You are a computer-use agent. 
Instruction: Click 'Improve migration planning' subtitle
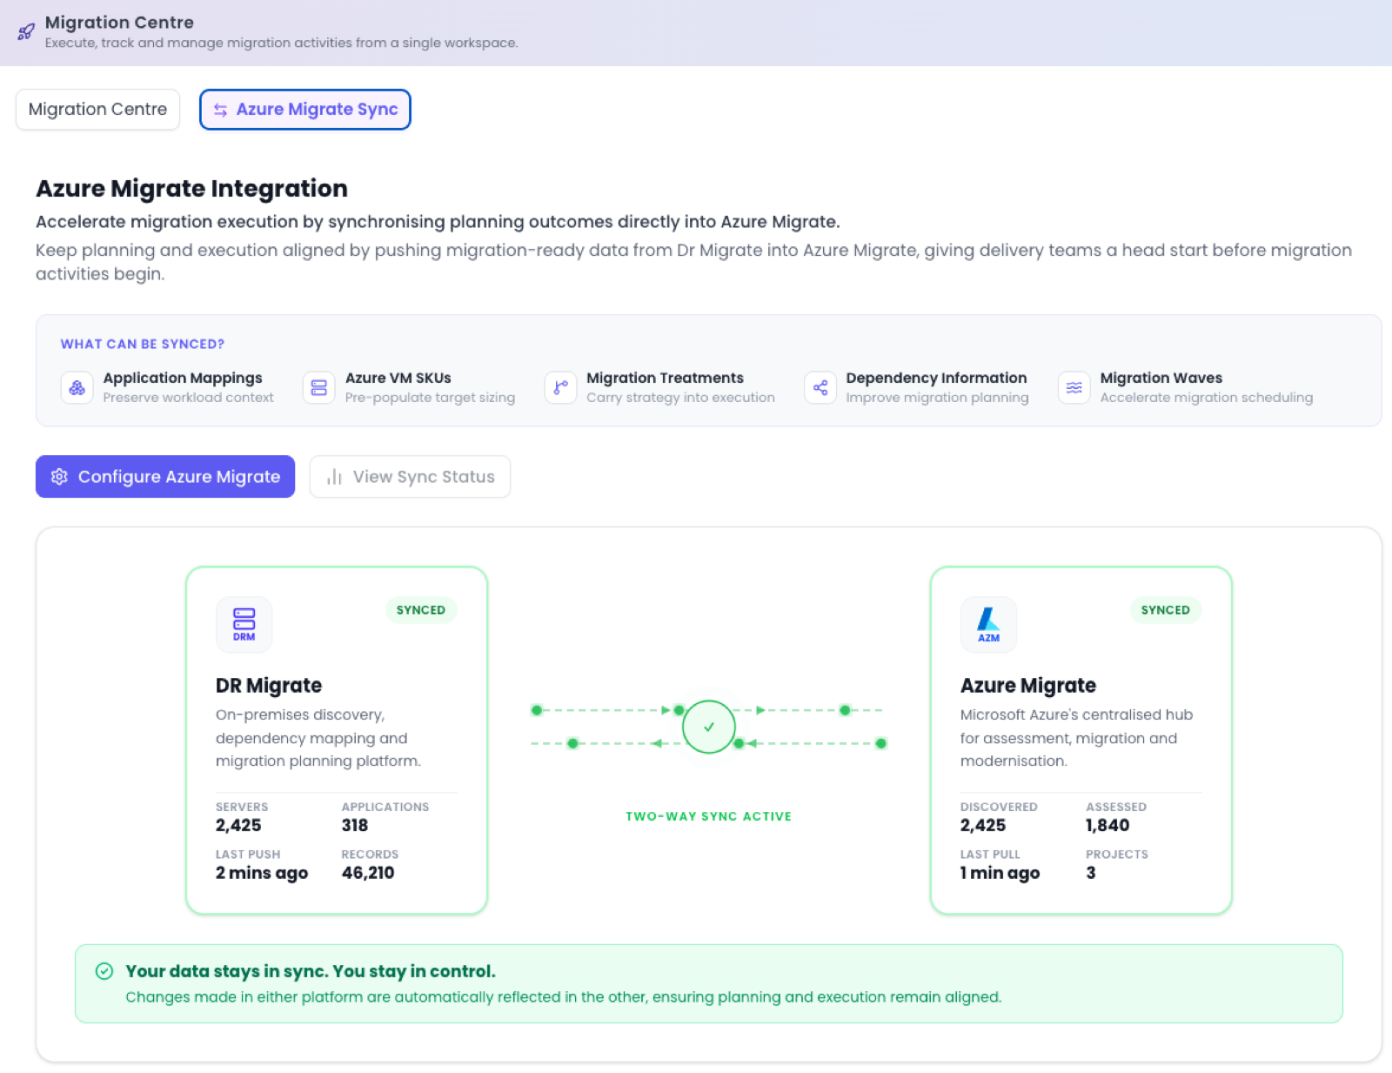pos(937,398)
